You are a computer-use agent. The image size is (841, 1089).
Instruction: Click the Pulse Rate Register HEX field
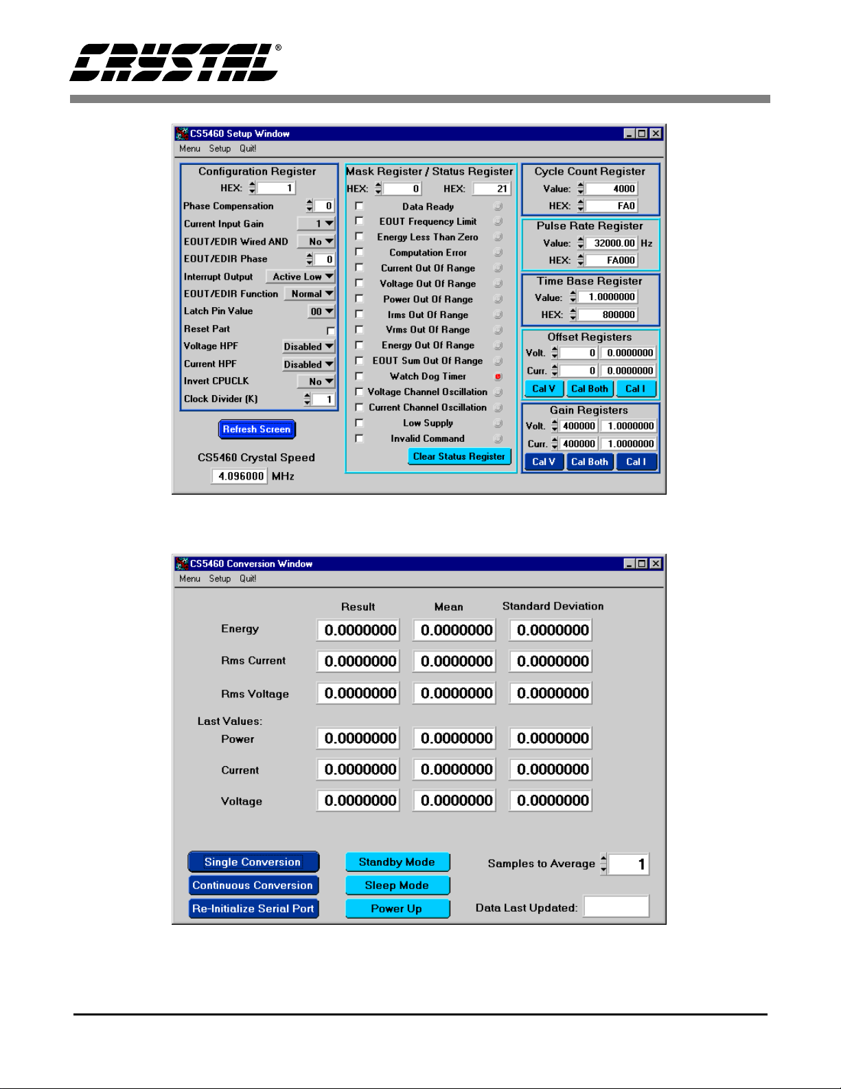pyautogui.click(x=612, y=260)
